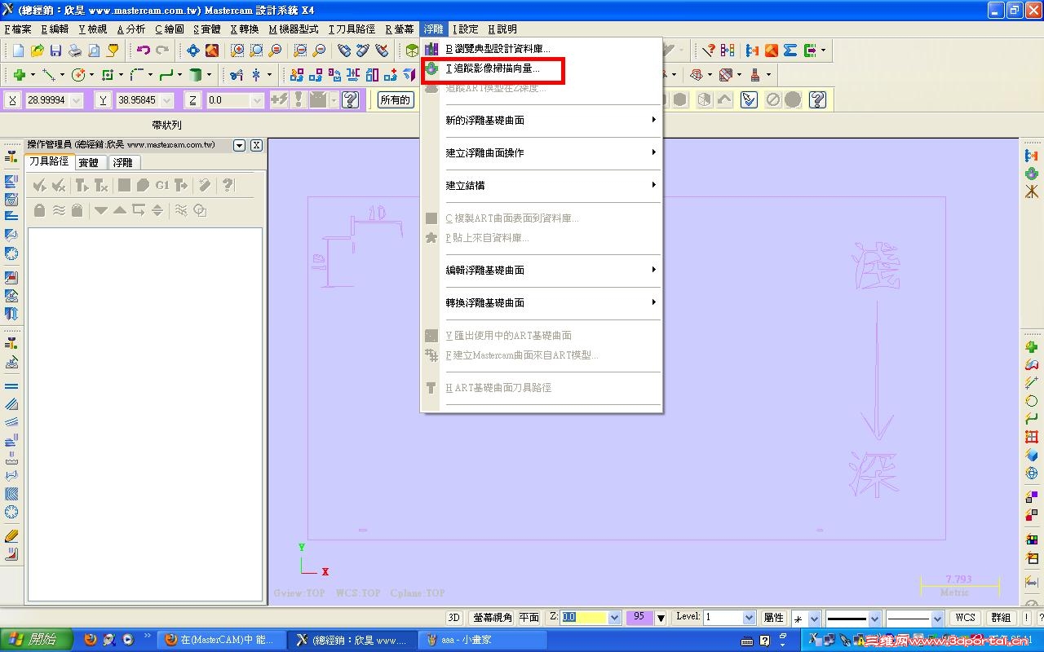The image size is (1044, 652).
Task: Toggle the Z coordinate lock button
Action: 193,100
